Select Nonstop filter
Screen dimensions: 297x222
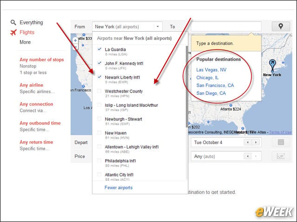click(x=28, y=66)
